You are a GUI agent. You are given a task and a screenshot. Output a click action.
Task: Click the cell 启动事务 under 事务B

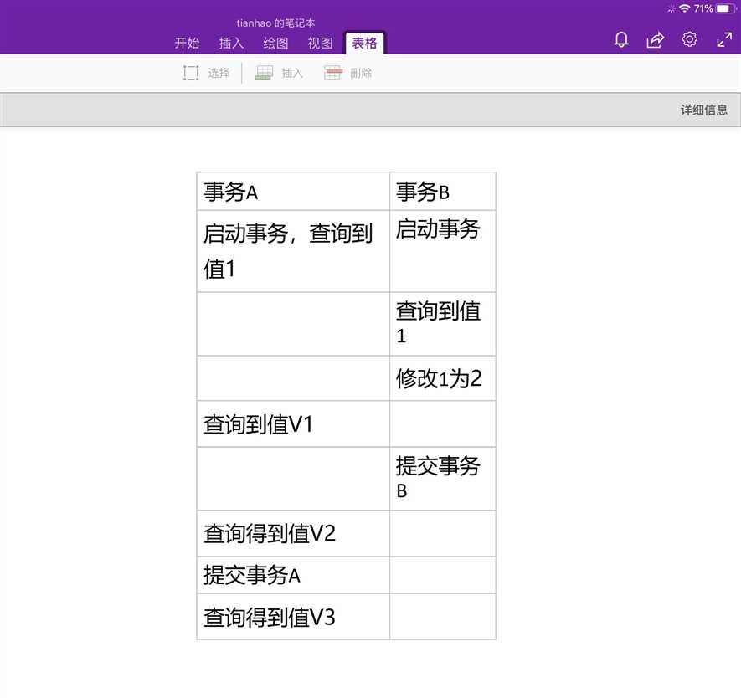pos(442,251)
